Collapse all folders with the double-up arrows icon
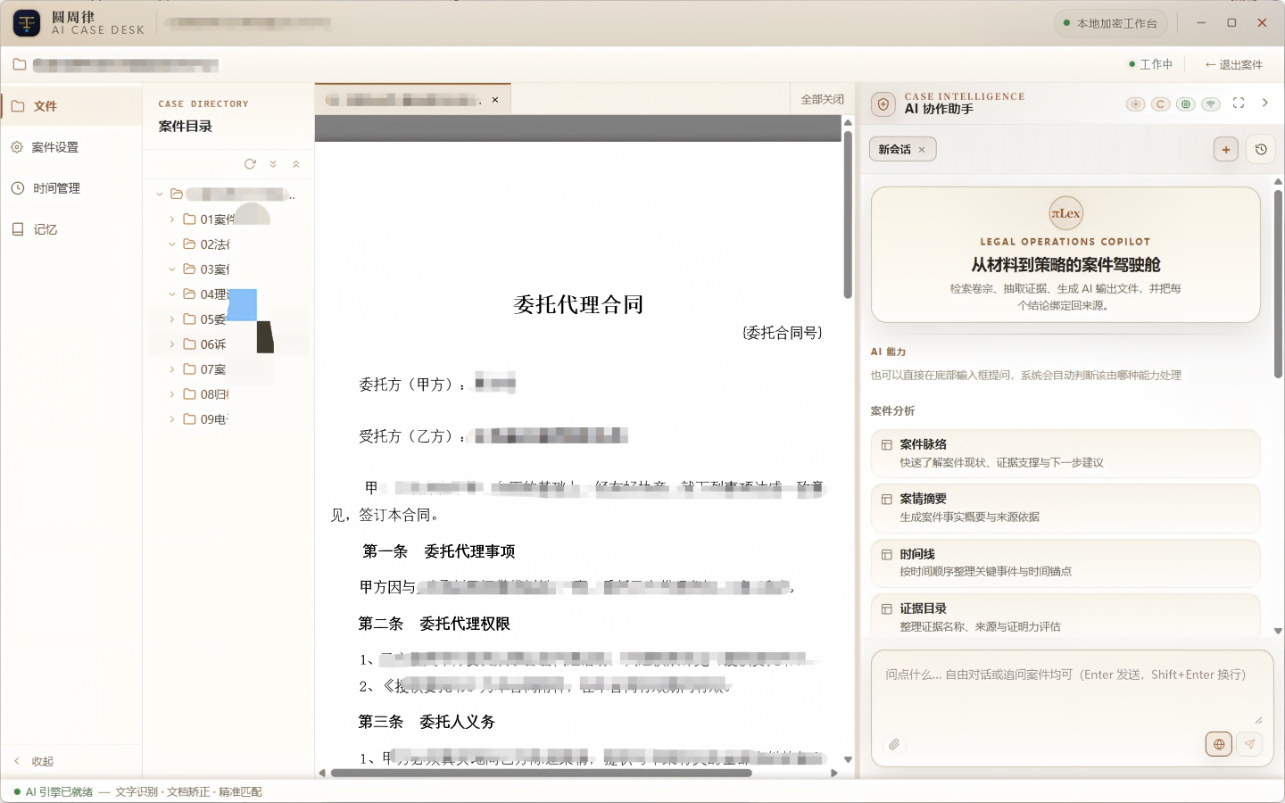Viewport: 1285px width, 803px height. pos(296,164)
